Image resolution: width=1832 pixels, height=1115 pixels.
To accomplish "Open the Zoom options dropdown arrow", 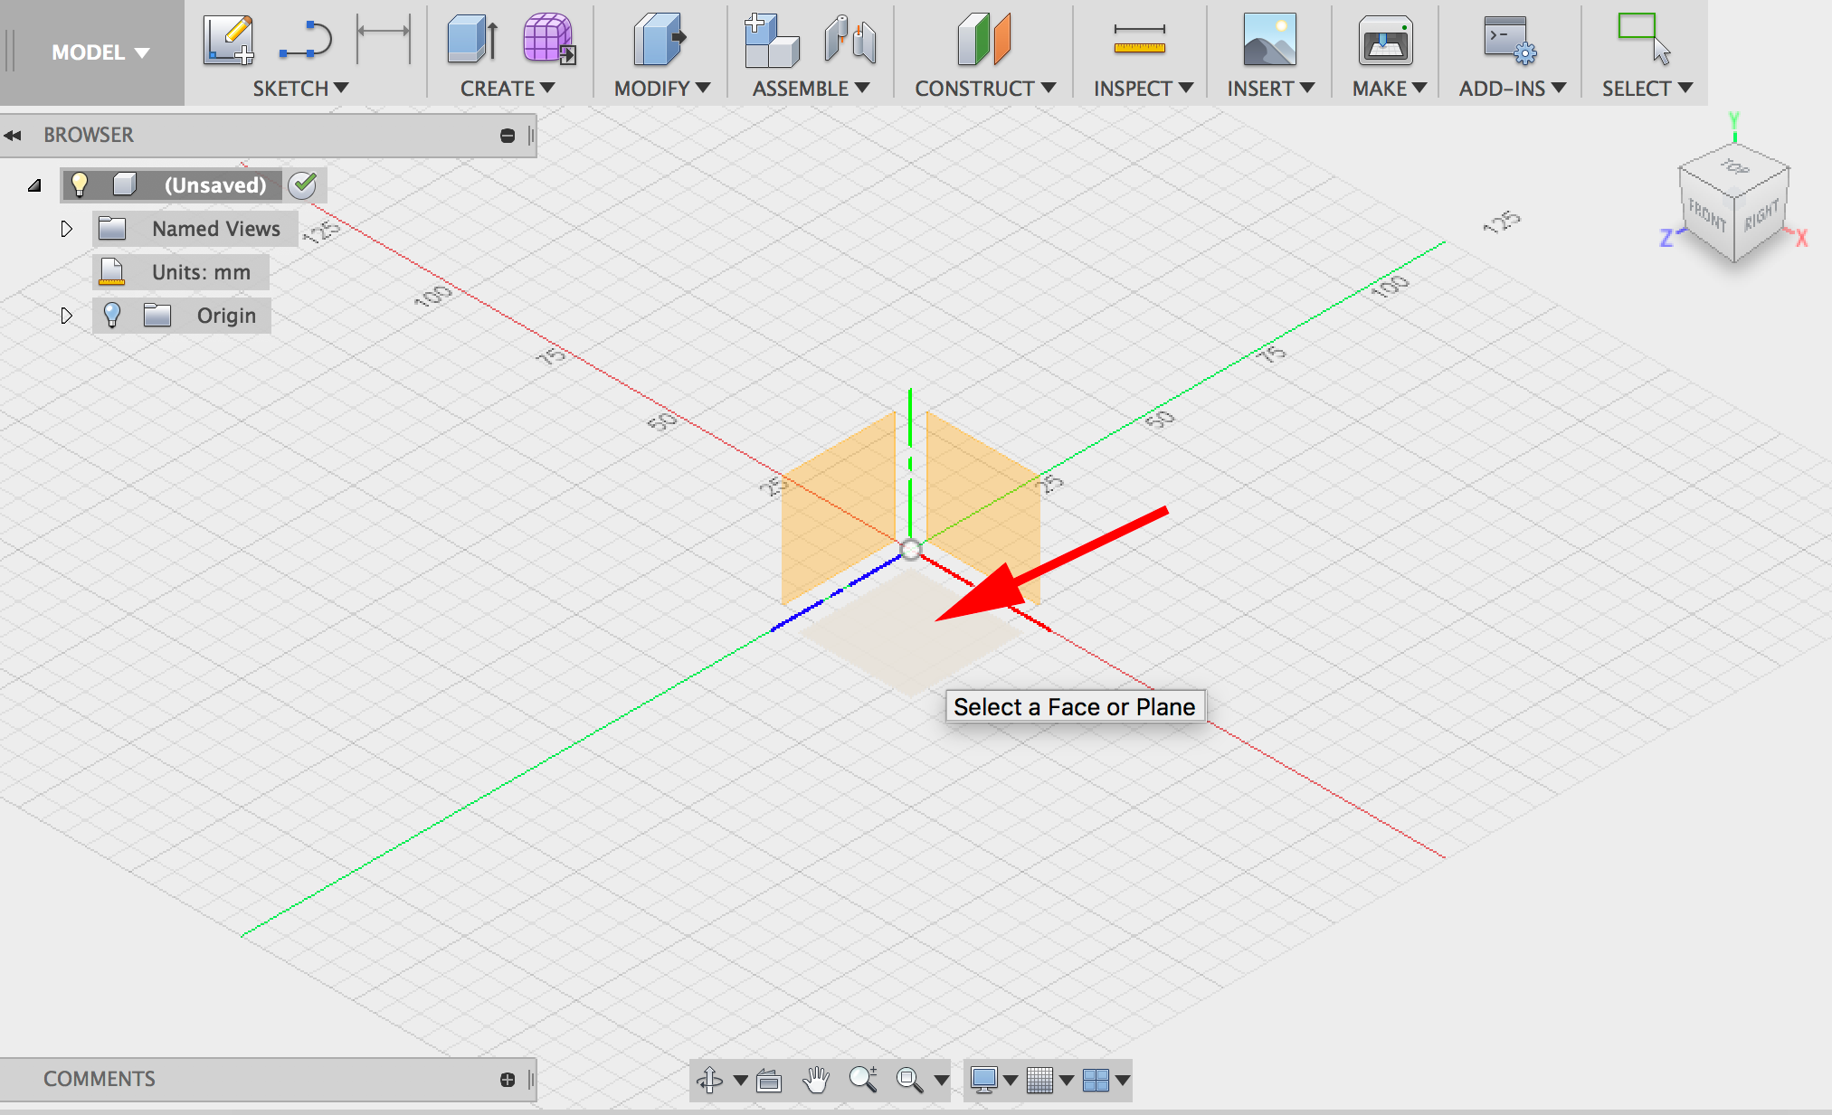I will [x=942, y=1080].
